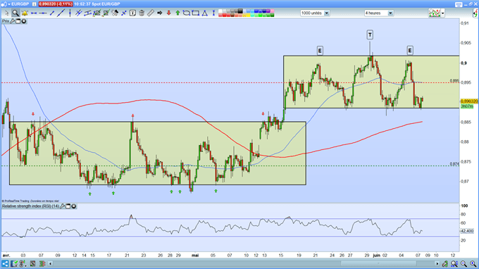Click the 0,874 green level label
The image size is (479, 269).
[x=454, y=164]
